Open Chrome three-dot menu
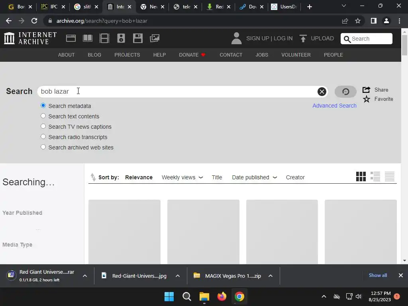This screenshot has height=306, width=408. tap(399, 21)
